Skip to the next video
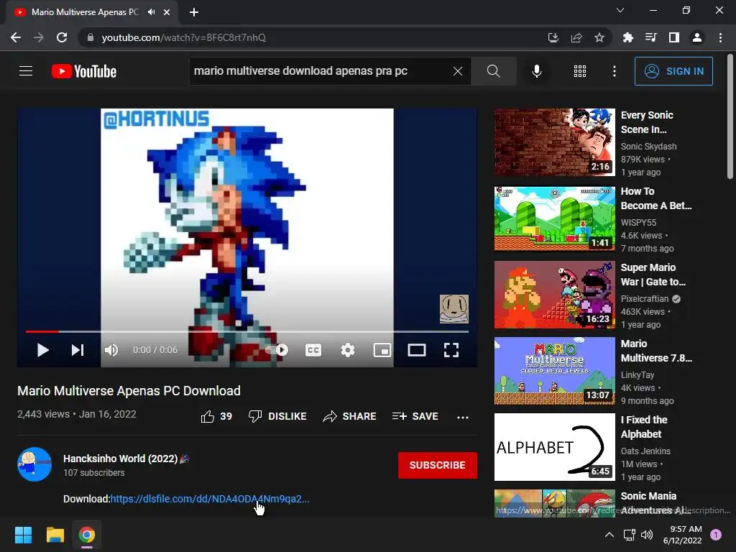Image resolution: width=736 pixels, height=552 pixels. pos(78,350)
